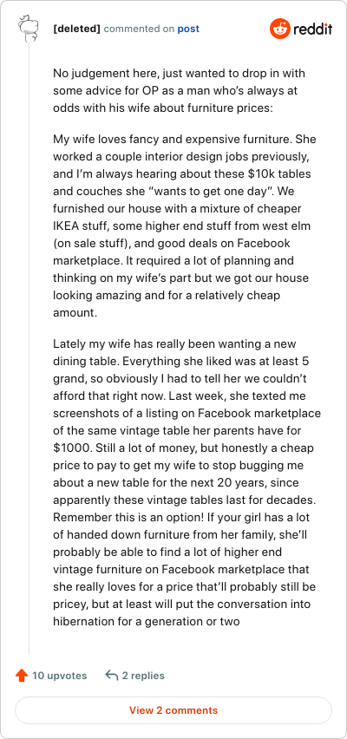Click the [deleted] username

77,29
